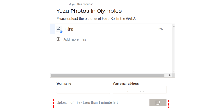224x112 pixels.
Task: Focus the Your name input field
Action: [x=83, y=90]
